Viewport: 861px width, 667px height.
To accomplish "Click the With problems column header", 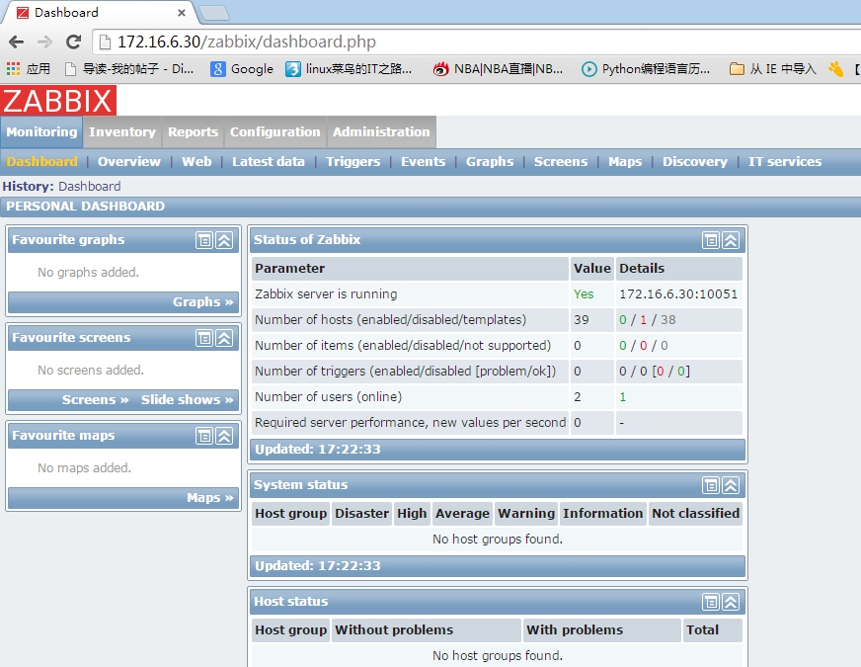I will pos(602,629).
